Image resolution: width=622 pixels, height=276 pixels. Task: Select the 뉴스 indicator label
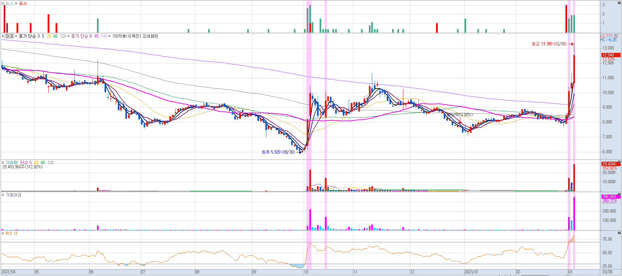pos(10,3)
